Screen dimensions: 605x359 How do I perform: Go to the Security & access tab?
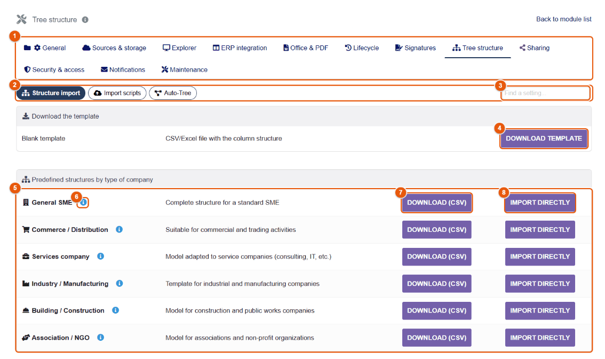[54, 69]
